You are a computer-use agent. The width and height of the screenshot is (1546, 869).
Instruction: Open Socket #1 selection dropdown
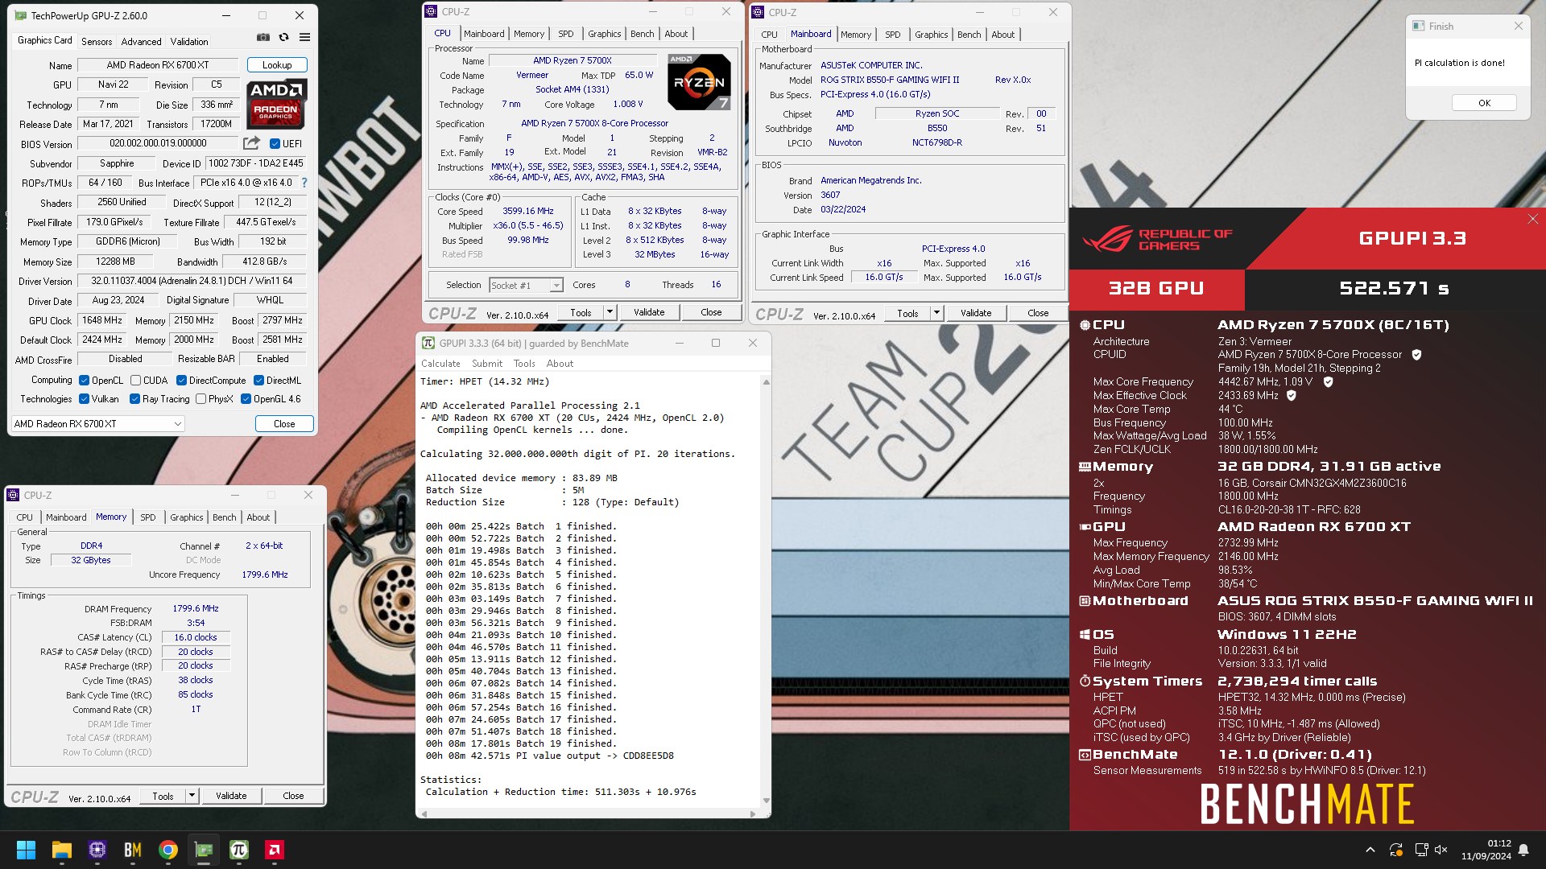coord(526,286)
